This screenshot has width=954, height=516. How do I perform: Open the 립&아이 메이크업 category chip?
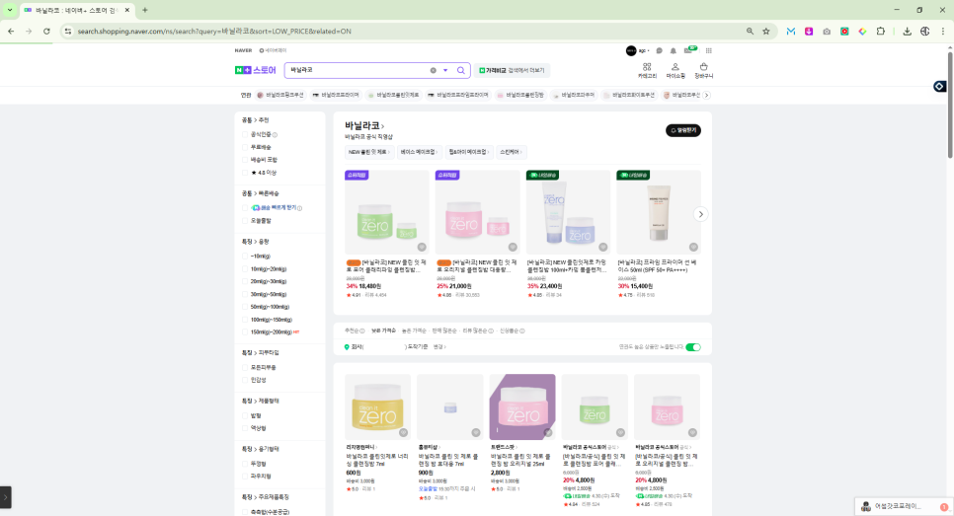point(468,152)
